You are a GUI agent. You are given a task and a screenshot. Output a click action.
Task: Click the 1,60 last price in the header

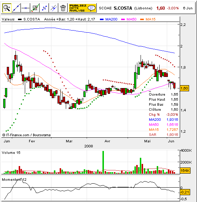click(161, 8)
